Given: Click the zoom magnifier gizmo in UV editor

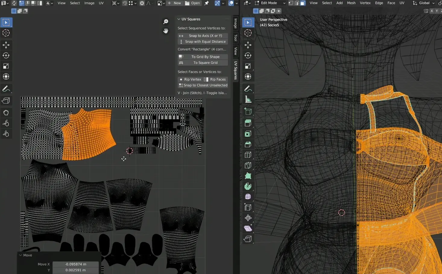Looking at the screenshot, I should point(166,22).
